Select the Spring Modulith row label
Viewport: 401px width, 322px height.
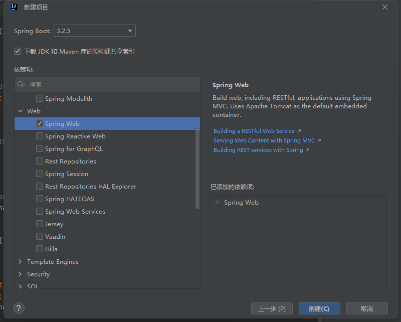tap(69, 98)
